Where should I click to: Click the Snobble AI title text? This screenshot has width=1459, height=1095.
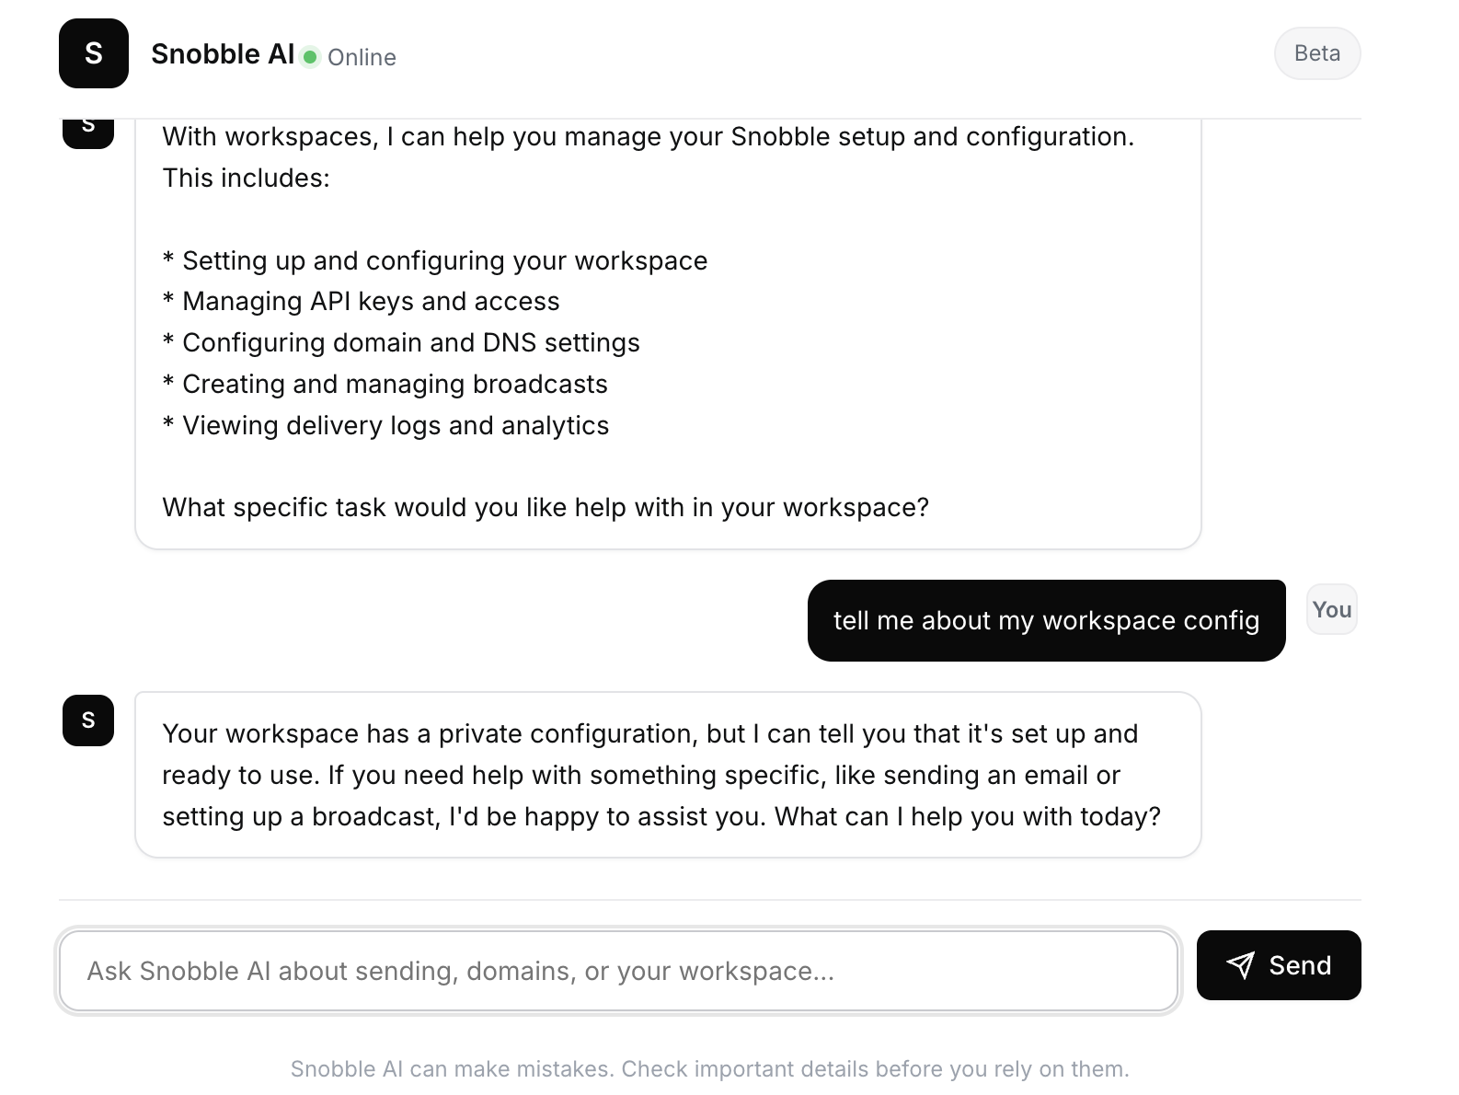(x=223, y=54)
